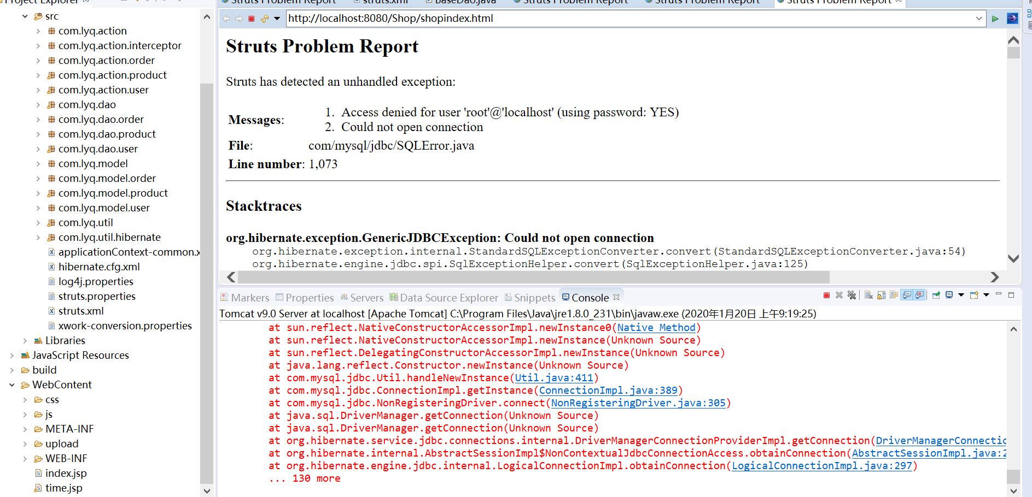Expand the com.lyq.model package
The image size is (1032, 497).
point(38,164)
